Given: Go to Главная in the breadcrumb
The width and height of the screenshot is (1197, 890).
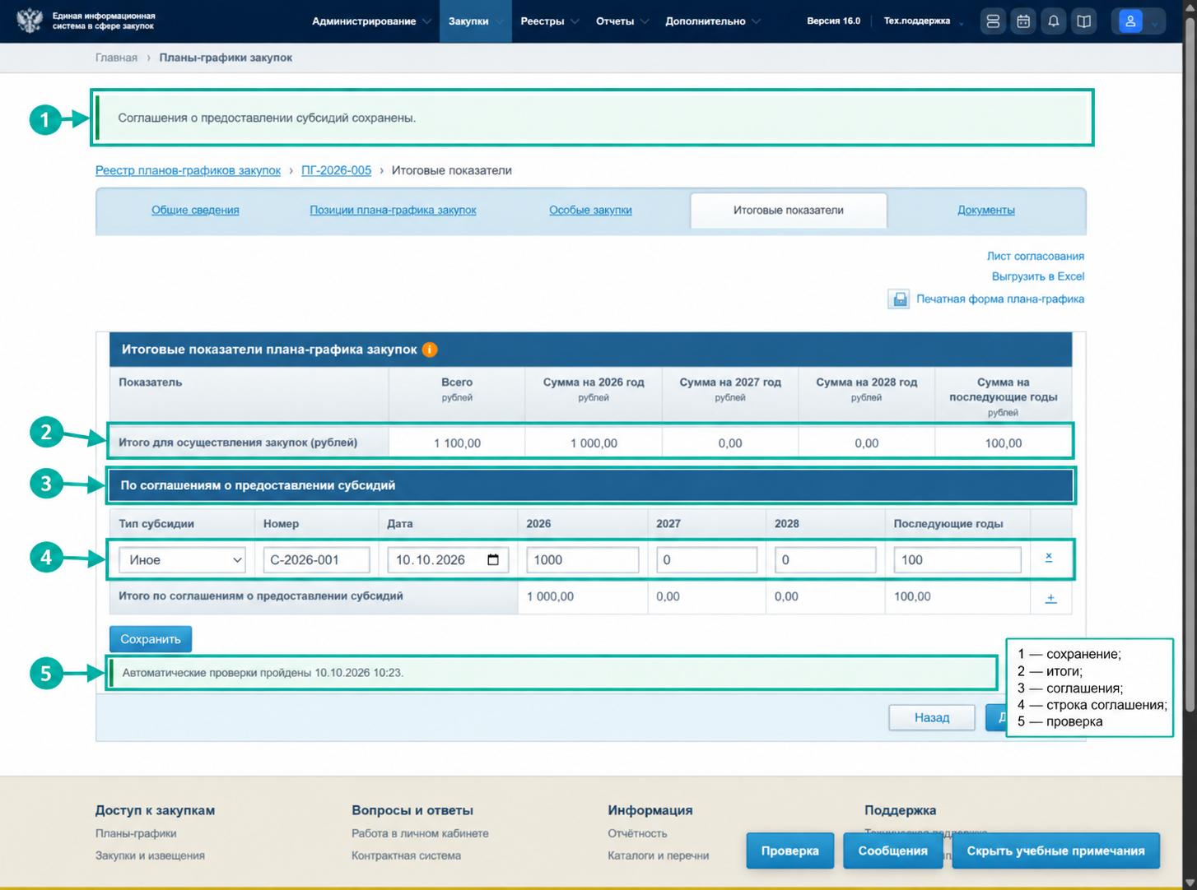Looking at the screenshot, I should coord(116,58).
